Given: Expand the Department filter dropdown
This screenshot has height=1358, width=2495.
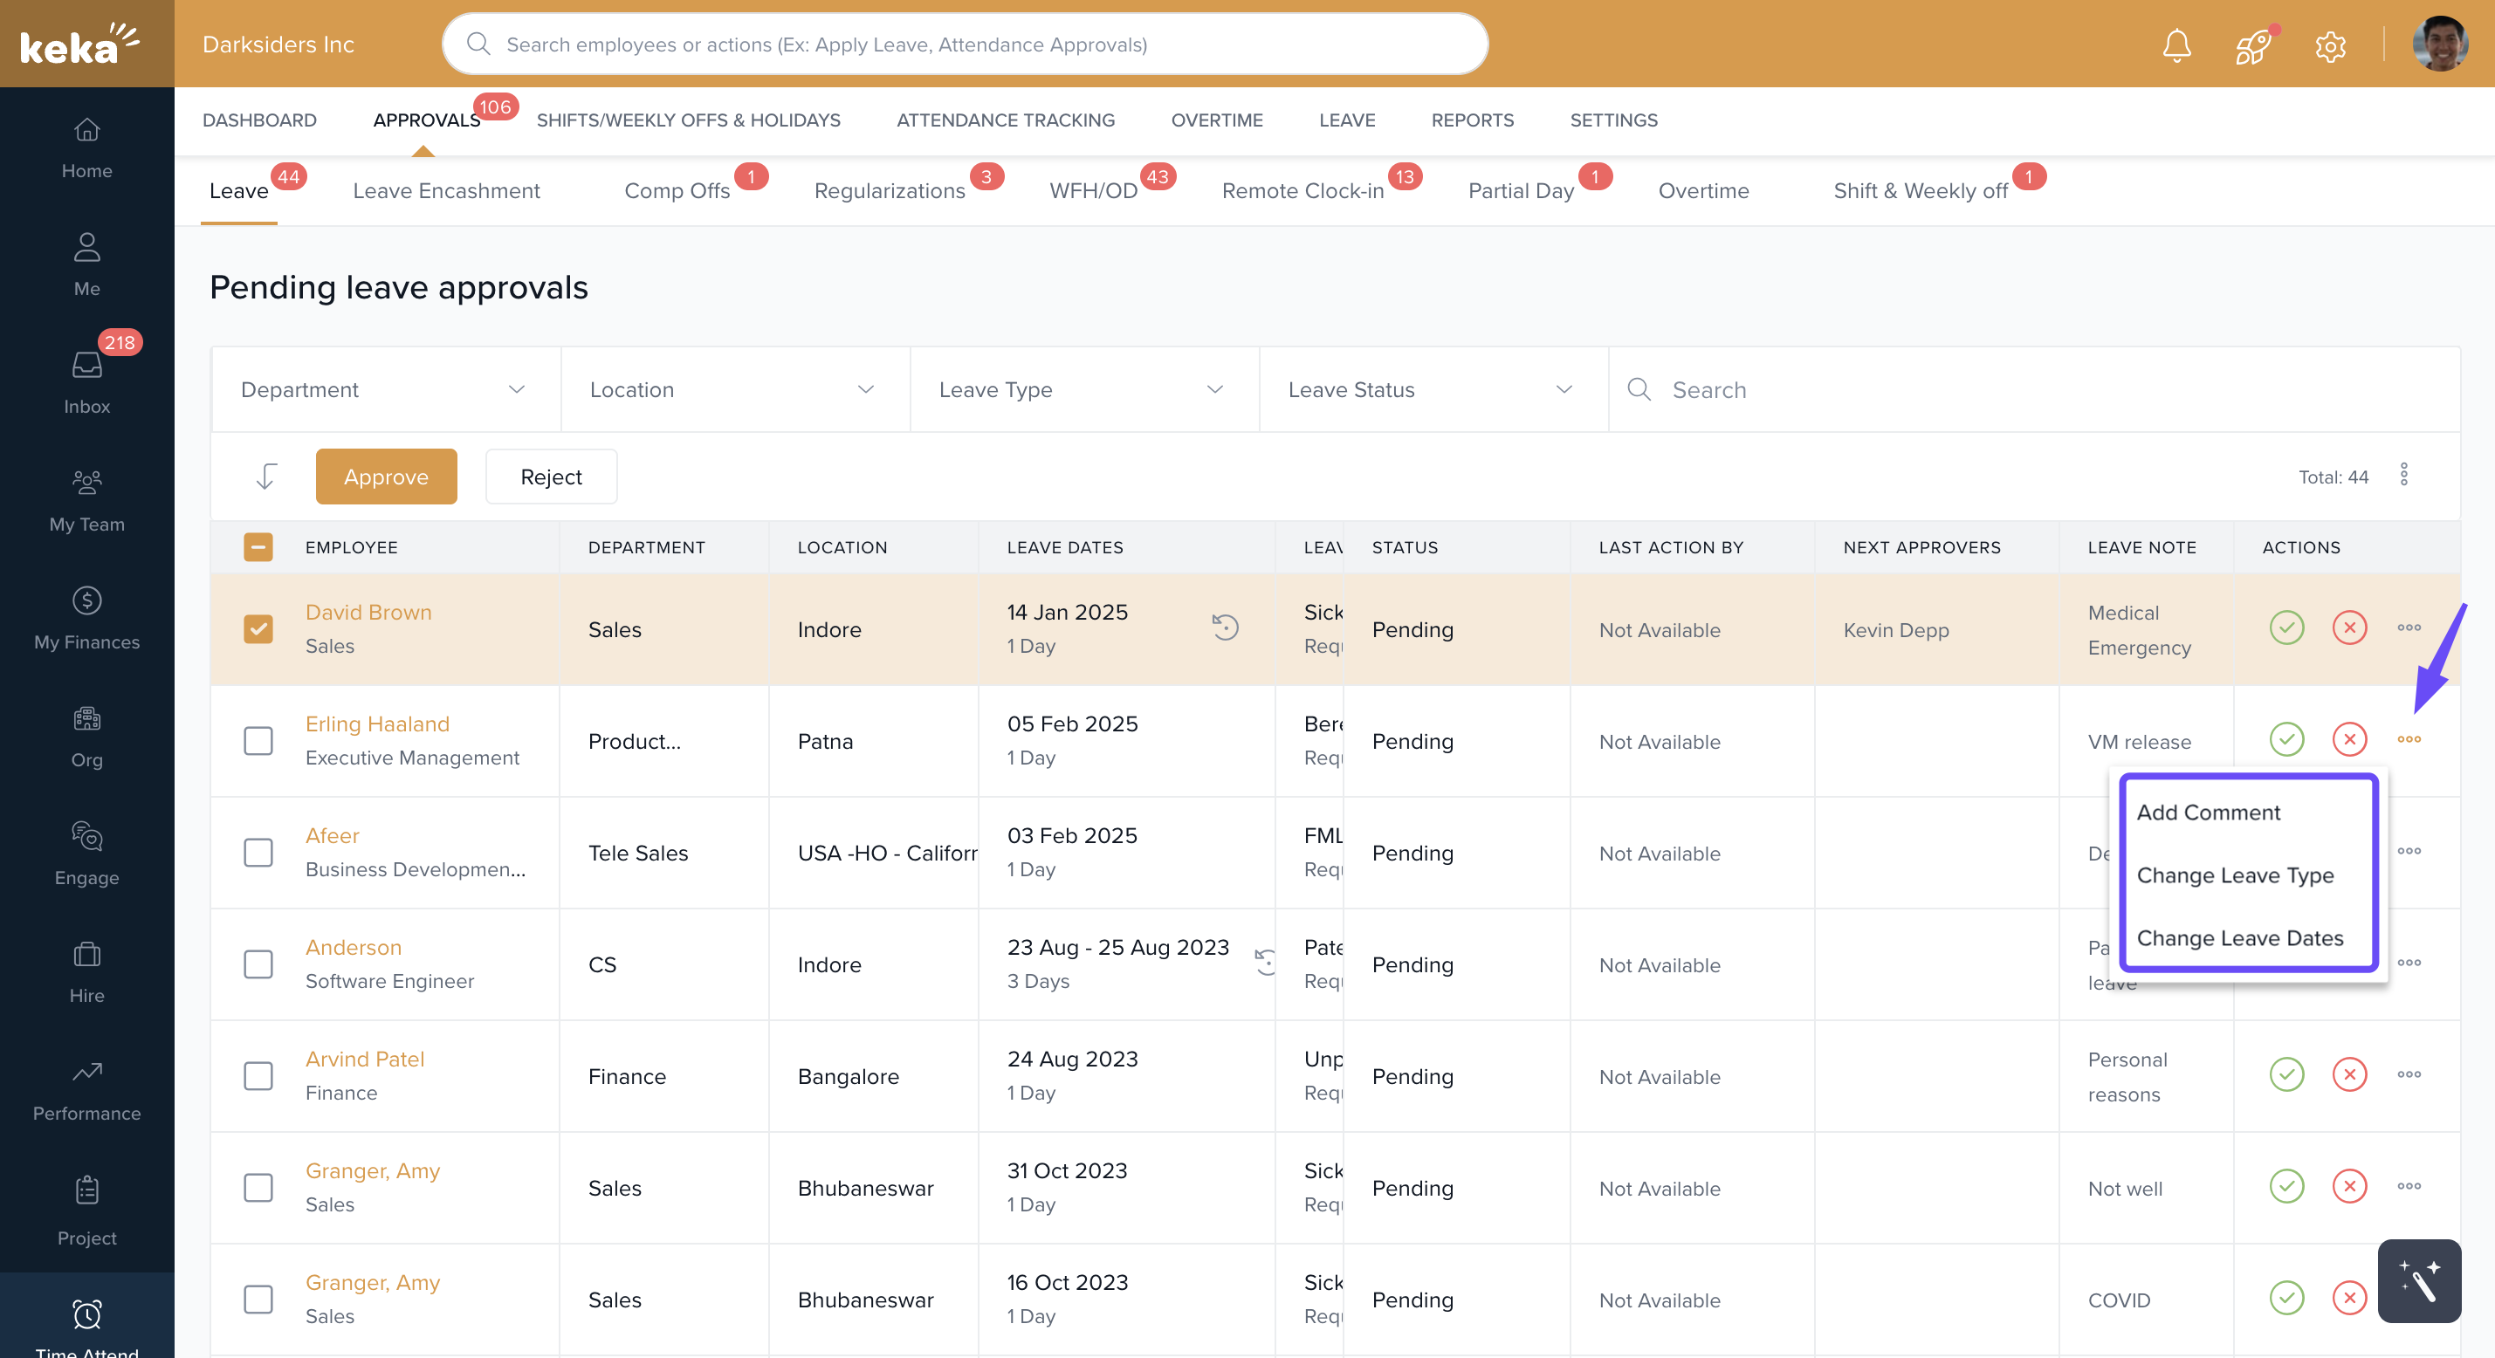Looking at the screenshot, I should pos(386,389).
